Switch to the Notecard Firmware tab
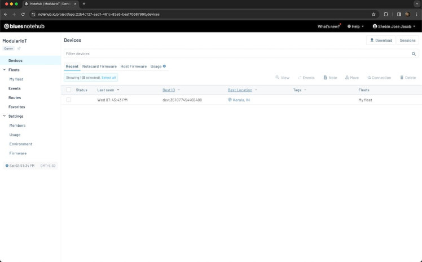422x262 pixels. click(99, 66)
